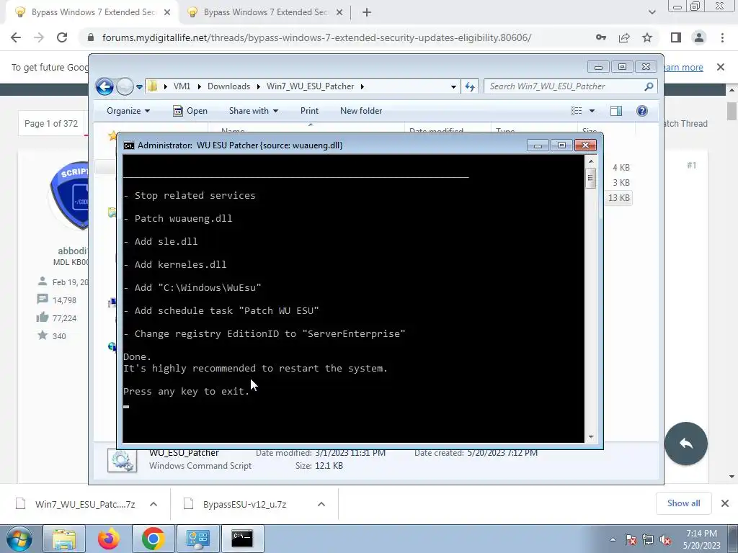Open Action Center flag tray icon
Screen dimensions: 738x553
click(x=631, y=540)
